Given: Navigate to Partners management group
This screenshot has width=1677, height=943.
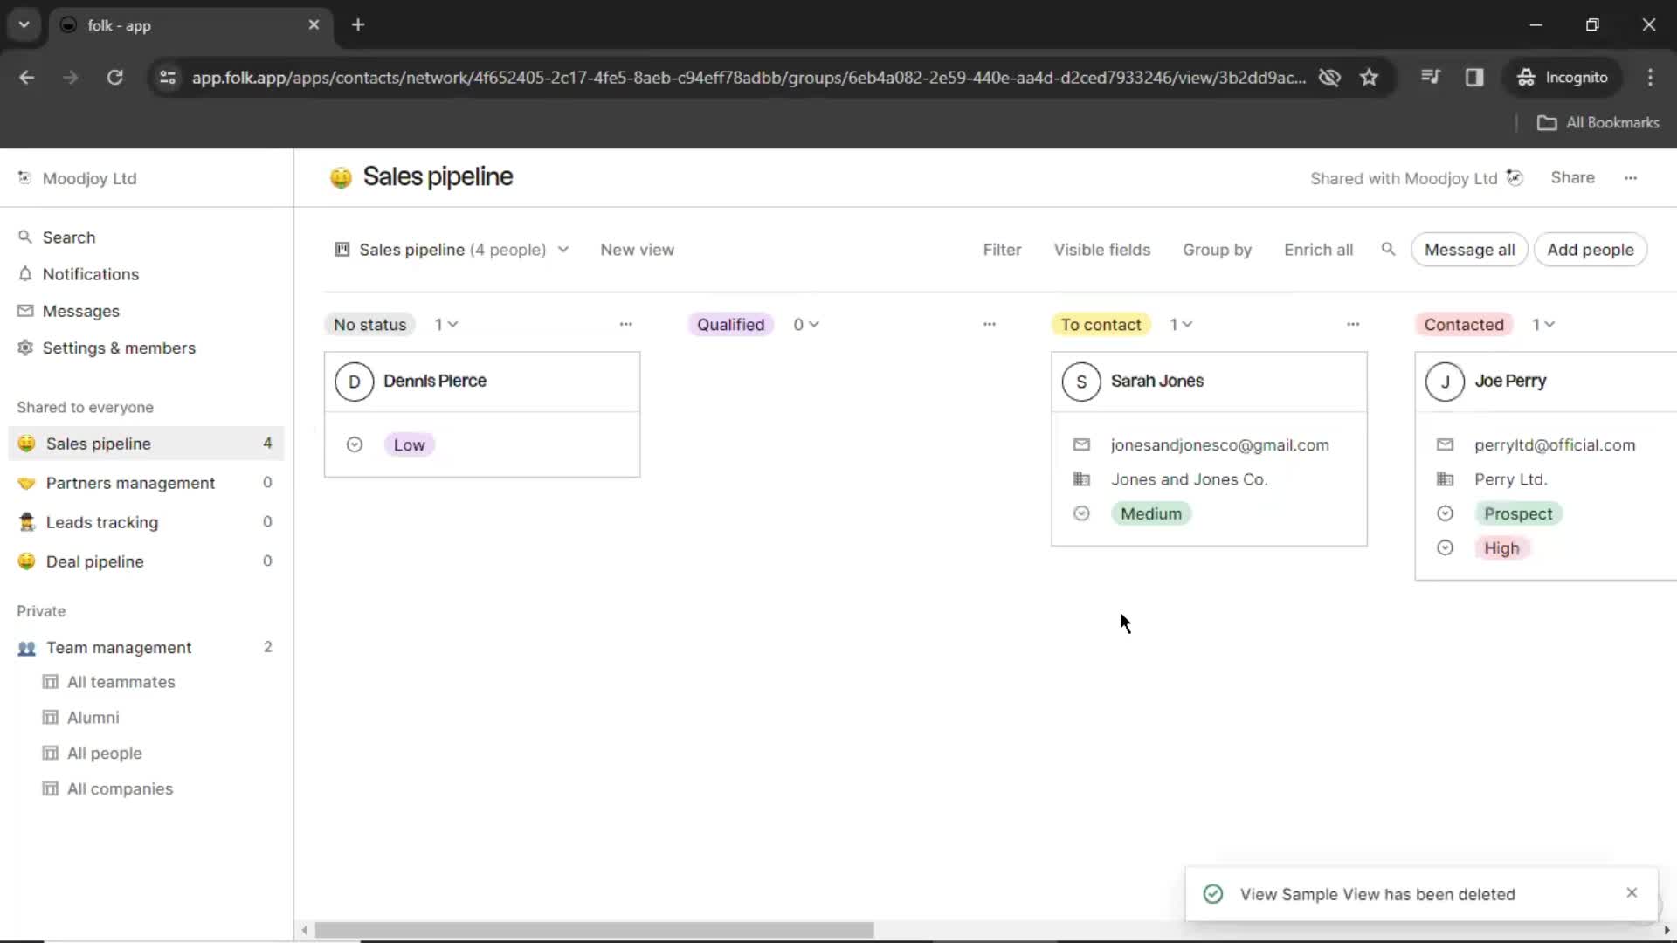Looking at the screenshot, I should point(130,483).
